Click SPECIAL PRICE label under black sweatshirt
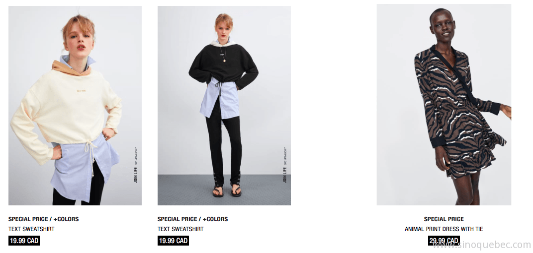This screenshot has height=253, width=533. [x=177, y=219]
